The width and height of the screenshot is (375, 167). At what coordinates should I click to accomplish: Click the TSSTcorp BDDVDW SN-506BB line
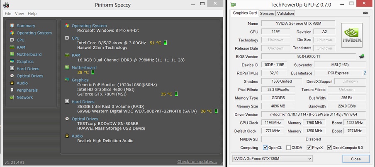[x=107, y=124]
